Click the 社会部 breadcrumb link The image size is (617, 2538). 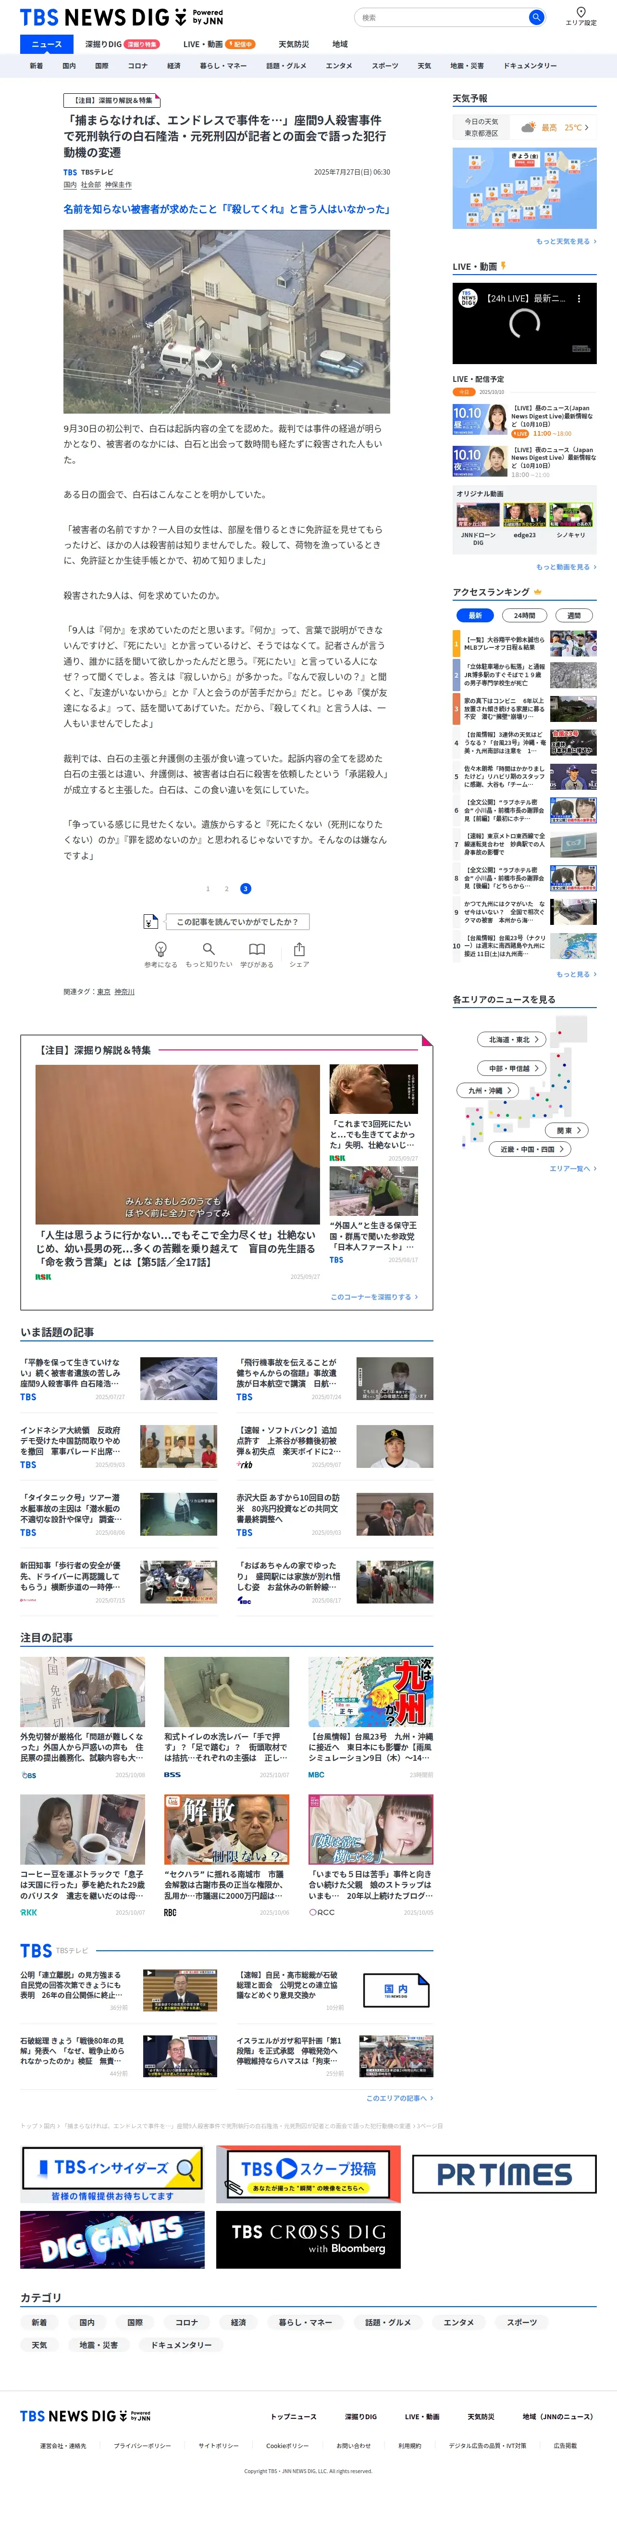click(90, 184)
